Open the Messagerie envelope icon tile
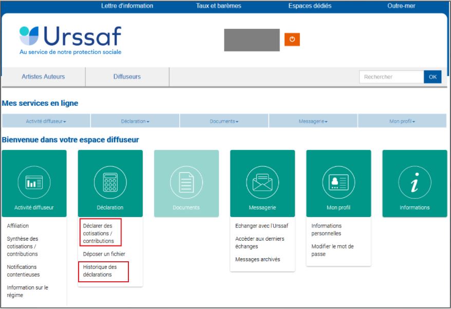 (262, 183)
